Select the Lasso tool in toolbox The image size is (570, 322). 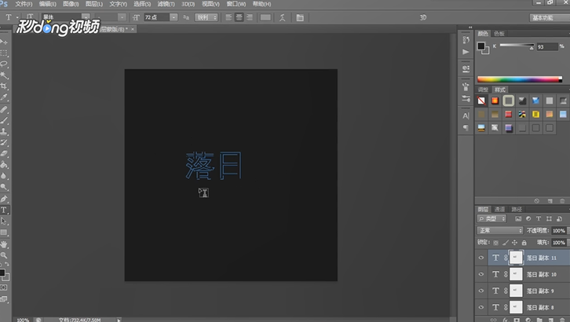click(x=4, y=64)
